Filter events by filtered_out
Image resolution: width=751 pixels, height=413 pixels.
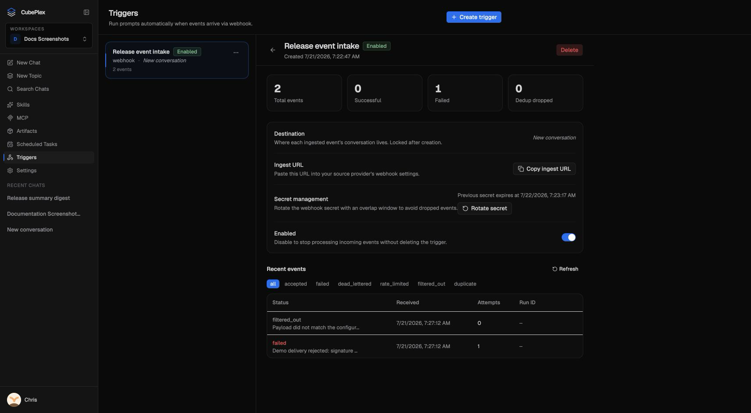click(x=431, y=284)
